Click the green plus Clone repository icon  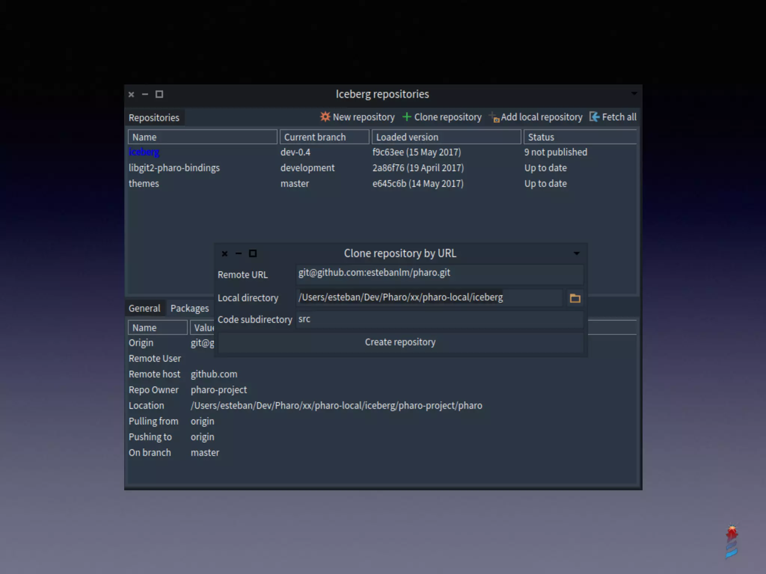click(x=407, y=117)
